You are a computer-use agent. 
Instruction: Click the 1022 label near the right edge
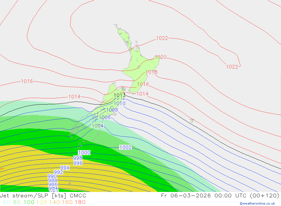point(232,67)
